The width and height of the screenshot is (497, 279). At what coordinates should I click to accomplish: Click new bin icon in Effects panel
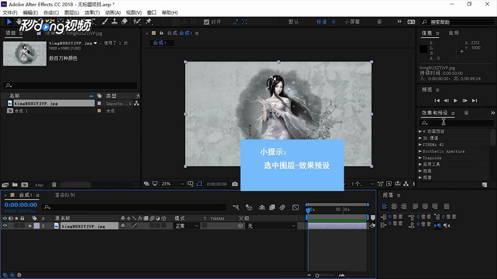click(485, 185)
